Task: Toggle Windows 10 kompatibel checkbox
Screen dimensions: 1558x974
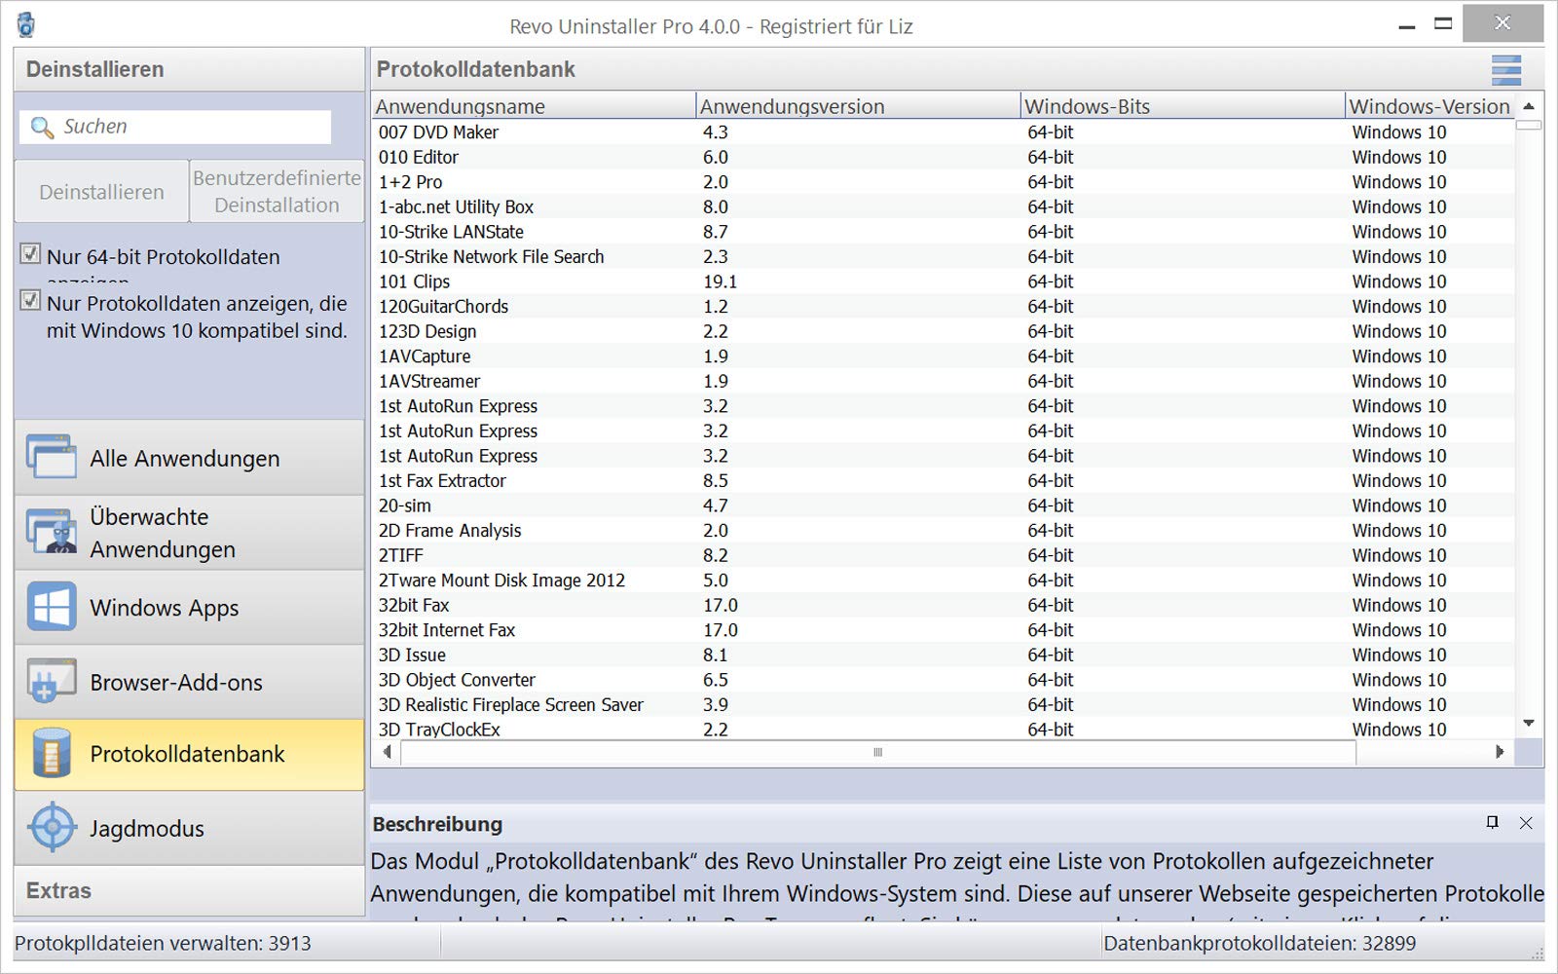Action: click(x=30, y=300)
